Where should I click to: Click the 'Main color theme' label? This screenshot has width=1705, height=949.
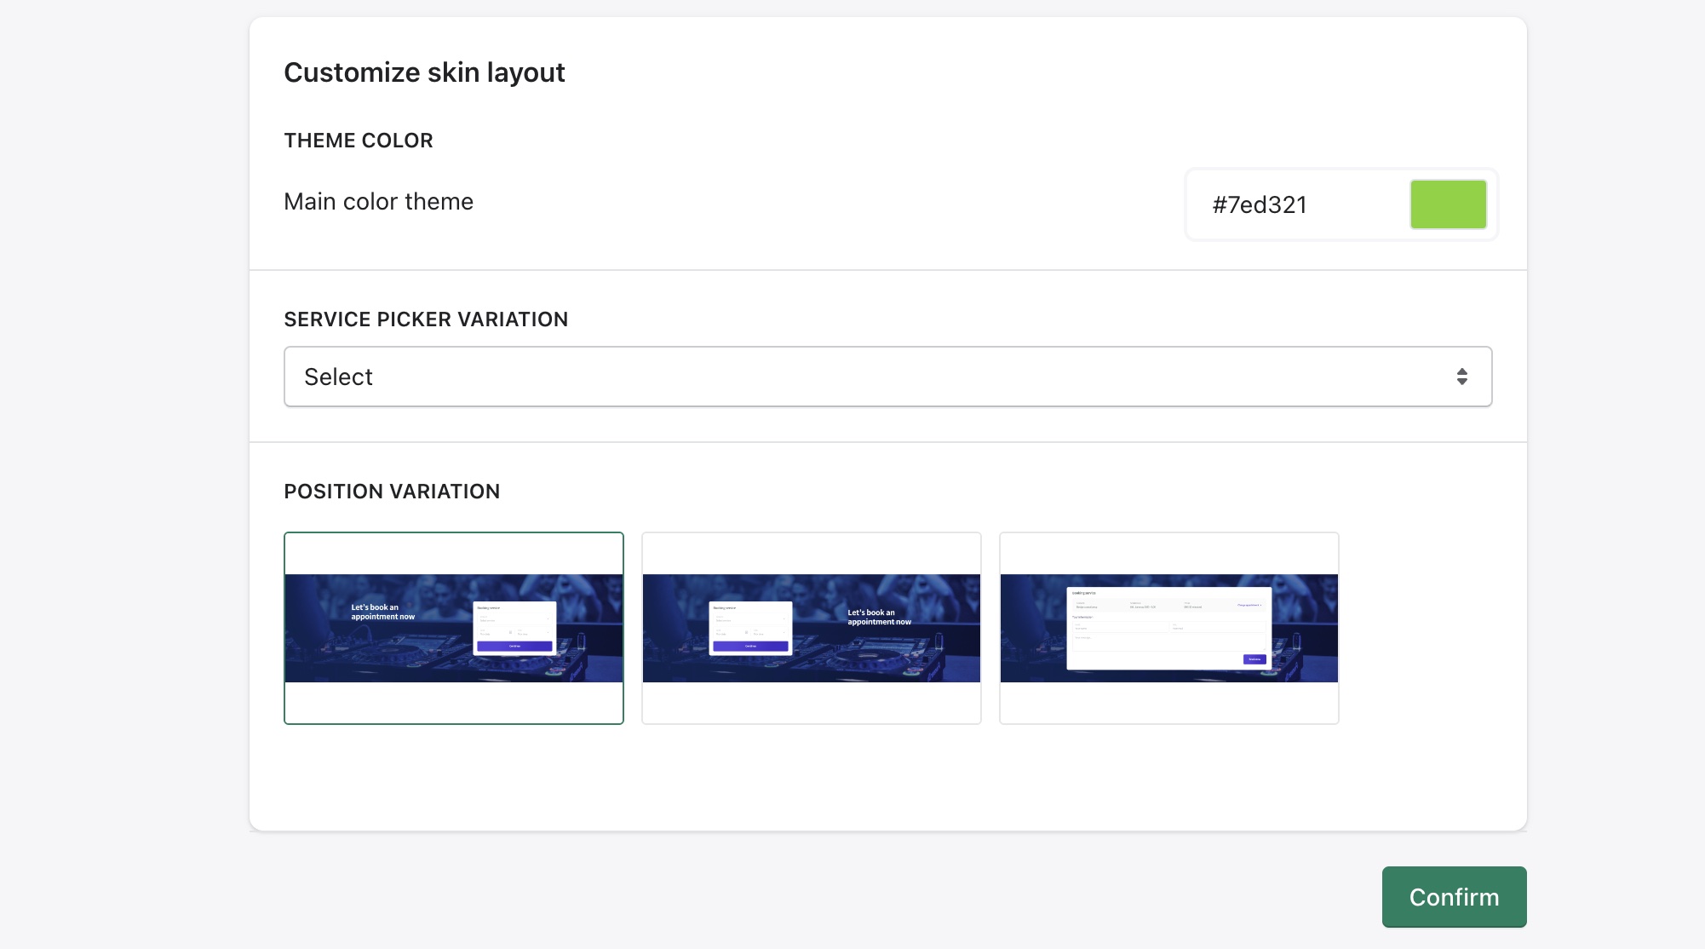(378, 202)
